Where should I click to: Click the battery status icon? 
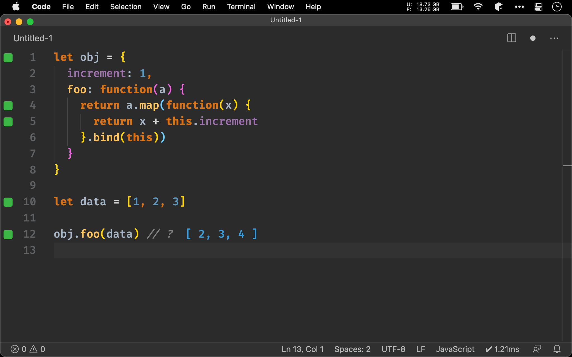coord(457,7)
